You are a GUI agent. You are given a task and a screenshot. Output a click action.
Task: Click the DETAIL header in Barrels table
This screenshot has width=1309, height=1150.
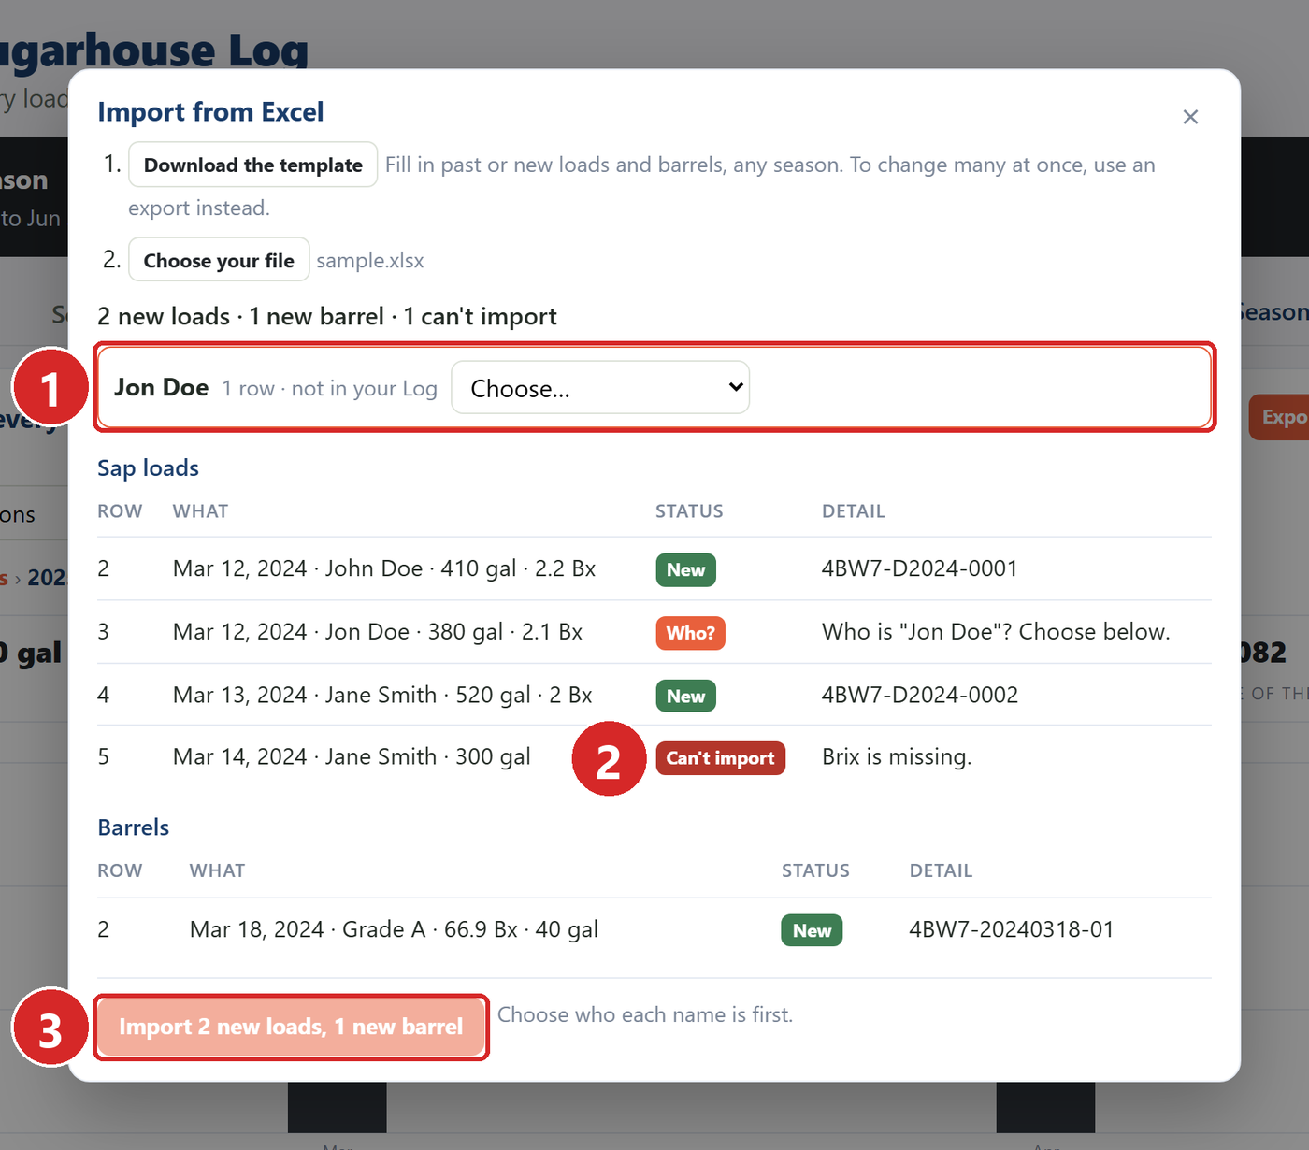coord(941,870)
